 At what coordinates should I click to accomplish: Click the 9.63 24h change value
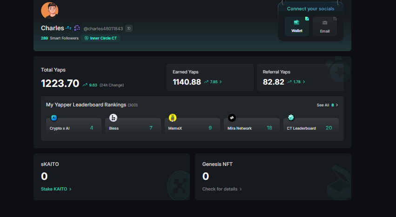93,85
